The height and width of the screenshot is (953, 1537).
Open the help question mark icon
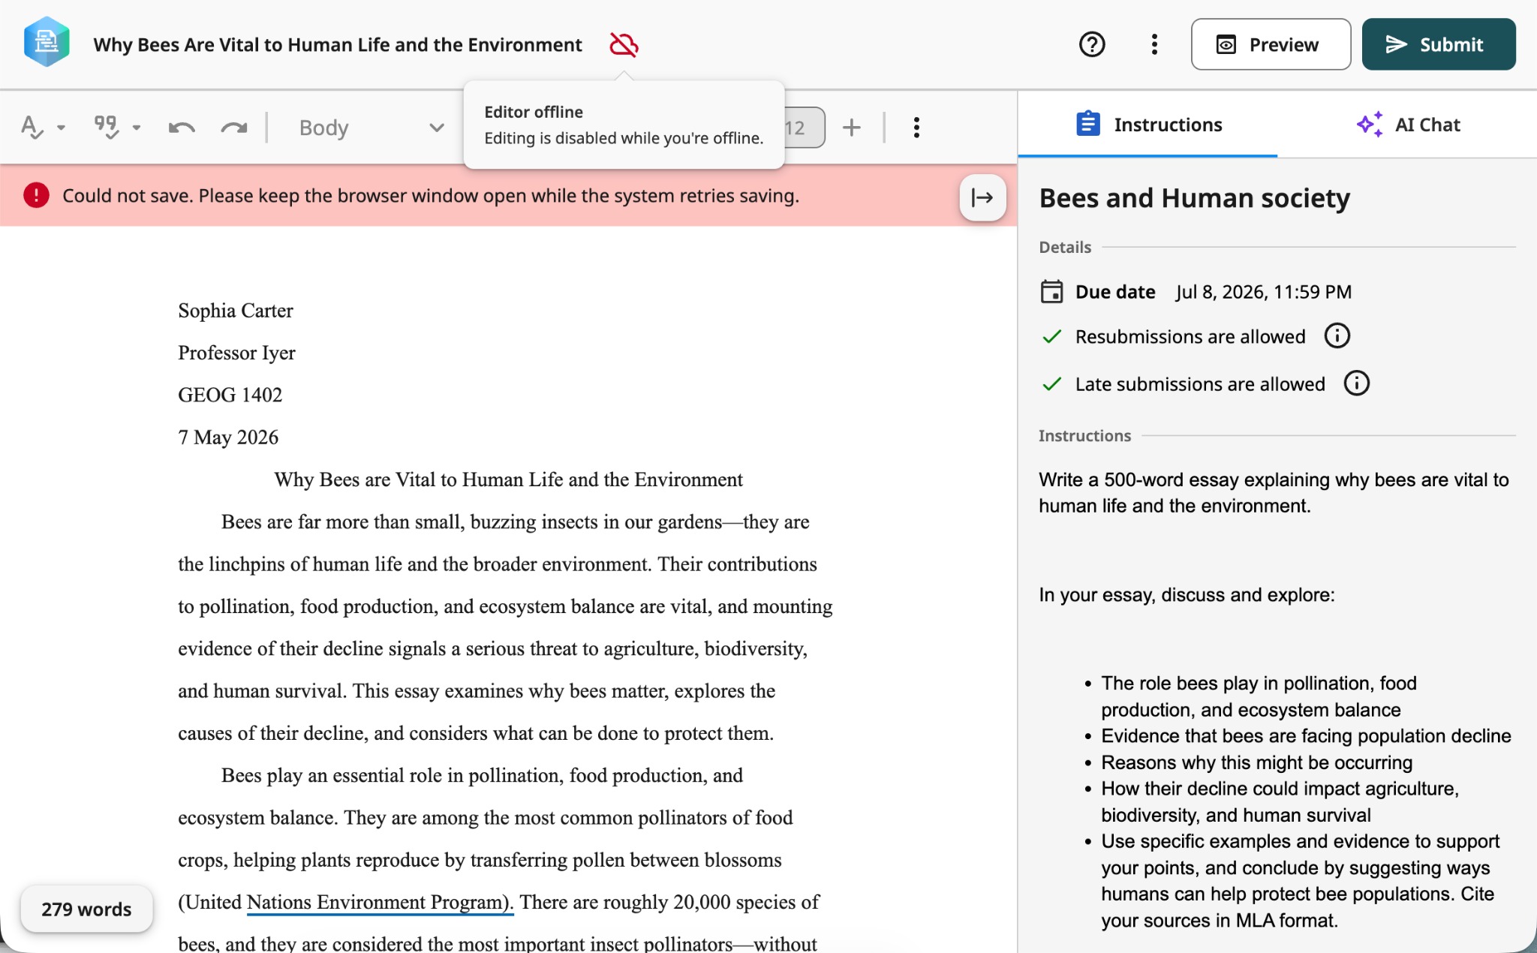pos(1092,45)
